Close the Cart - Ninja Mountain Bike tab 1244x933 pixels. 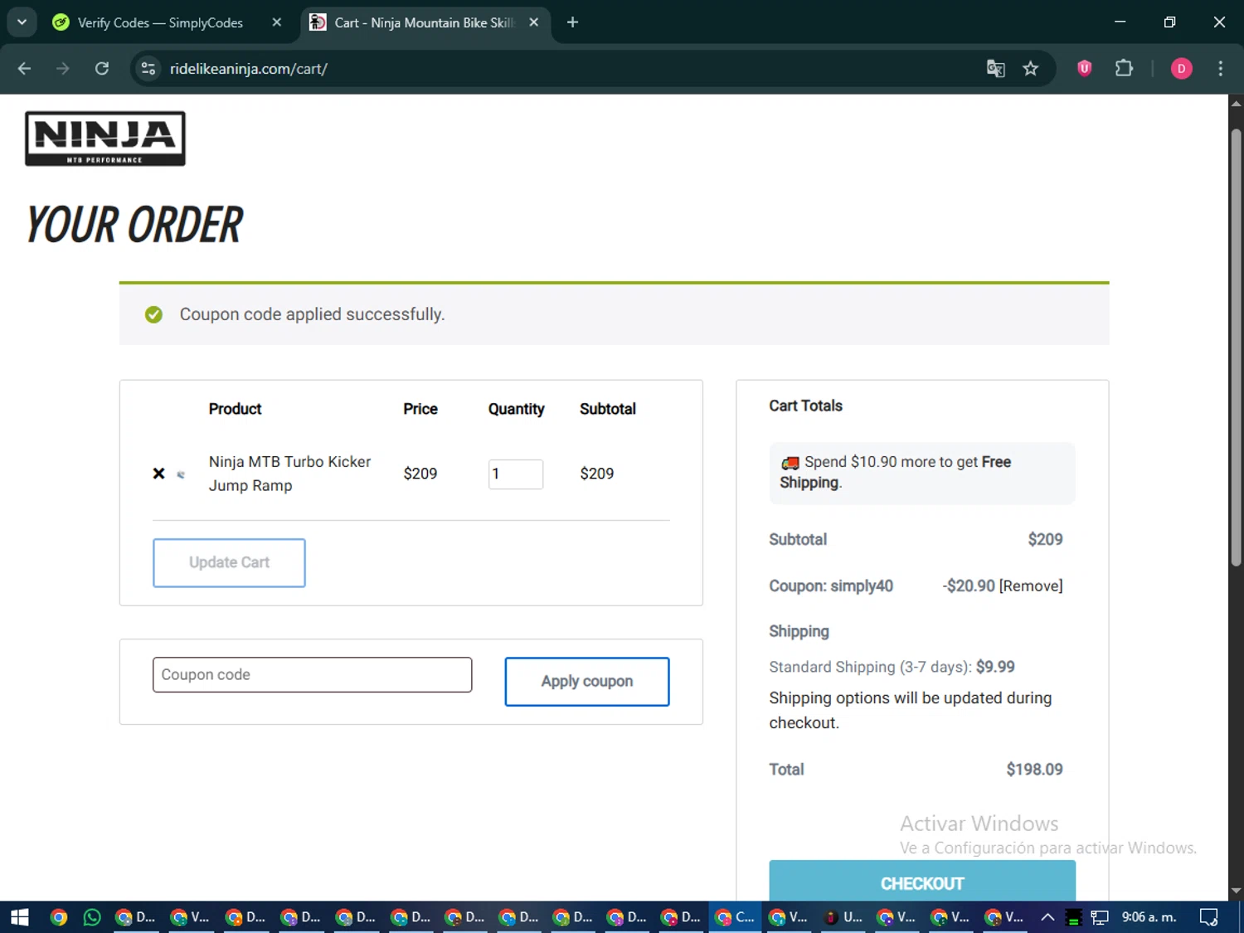pyautogui.click(x=534, y=22)
